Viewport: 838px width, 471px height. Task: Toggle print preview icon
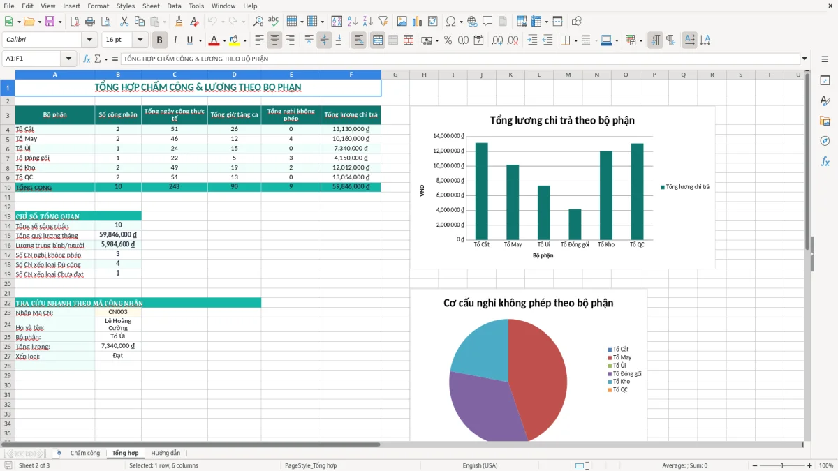coord(105,22)
